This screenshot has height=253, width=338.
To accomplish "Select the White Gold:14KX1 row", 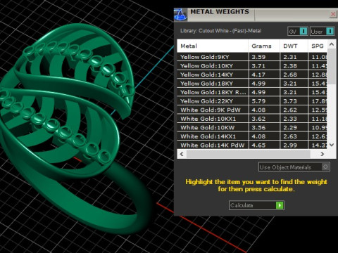I will [x=252, y=136].
